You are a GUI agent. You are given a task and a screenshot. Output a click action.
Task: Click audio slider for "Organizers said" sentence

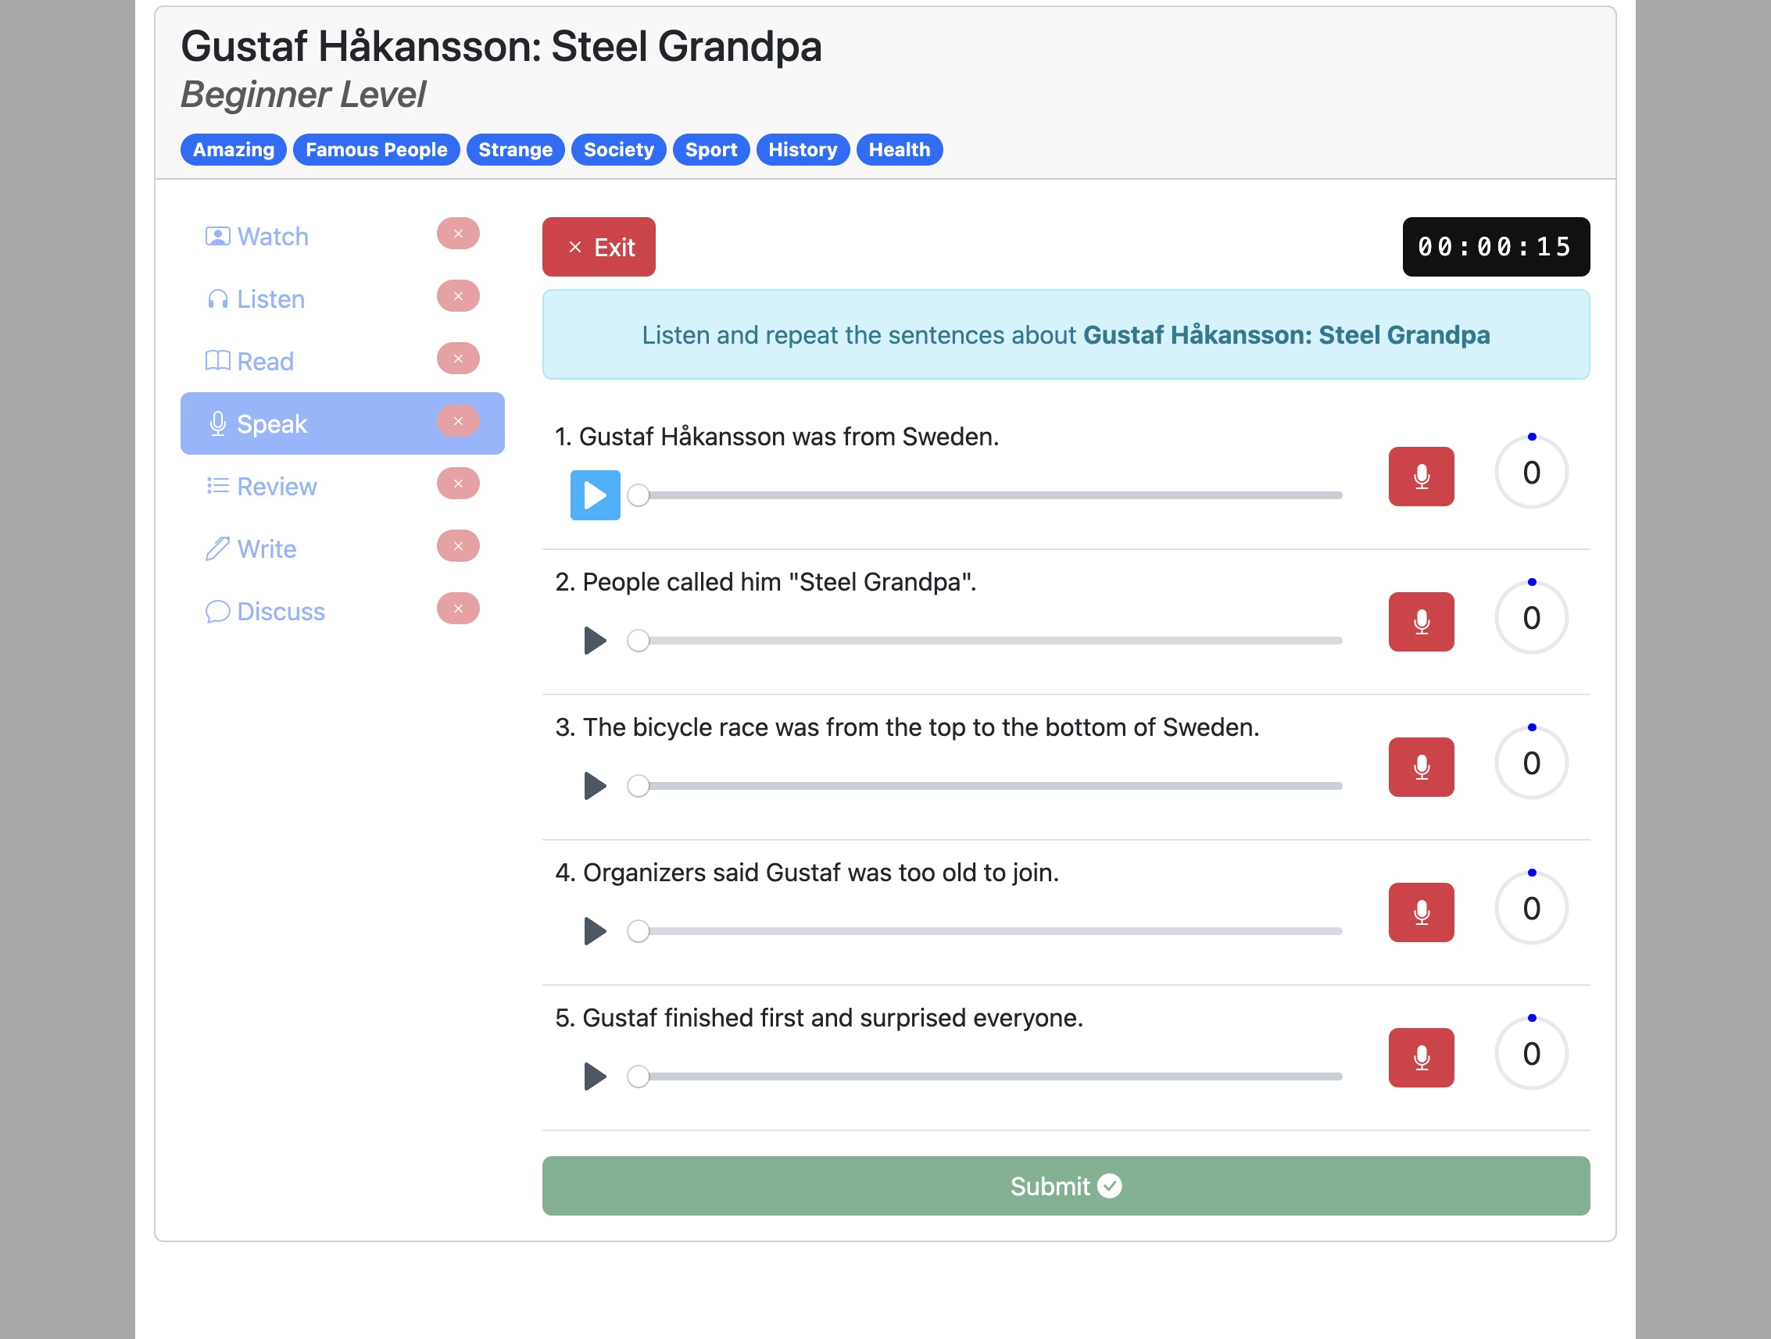985,931
